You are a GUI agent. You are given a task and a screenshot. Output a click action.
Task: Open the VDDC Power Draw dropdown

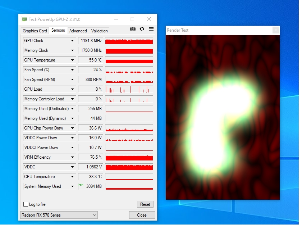(72, 138)
